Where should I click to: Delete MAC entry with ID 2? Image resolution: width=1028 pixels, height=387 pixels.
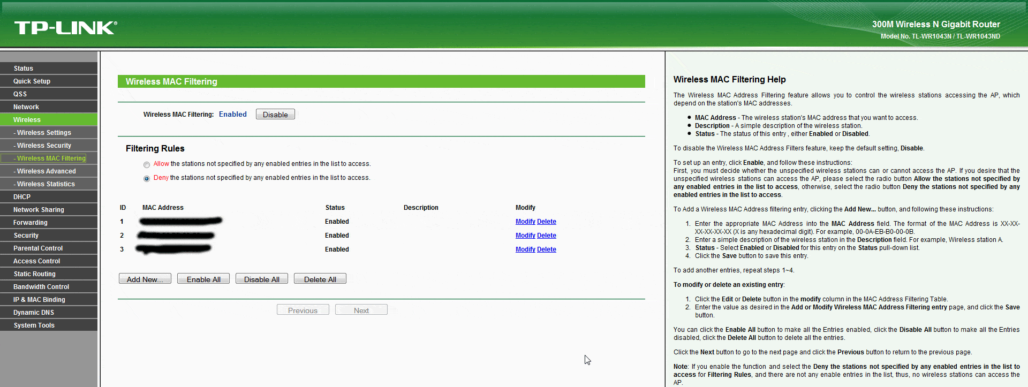coord(546,236)
